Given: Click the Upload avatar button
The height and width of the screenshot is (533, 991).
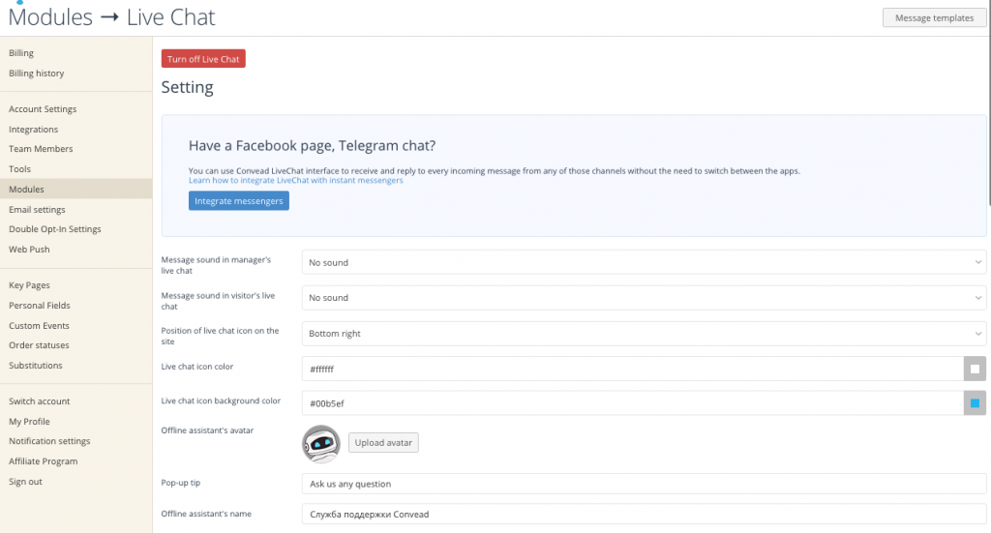Looking at the screenshot, I should click(383, 443).
